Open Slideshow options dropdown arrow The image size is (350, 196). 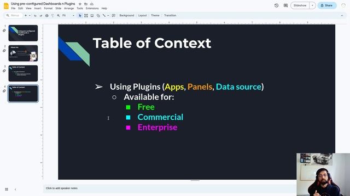tap(312, 5)
